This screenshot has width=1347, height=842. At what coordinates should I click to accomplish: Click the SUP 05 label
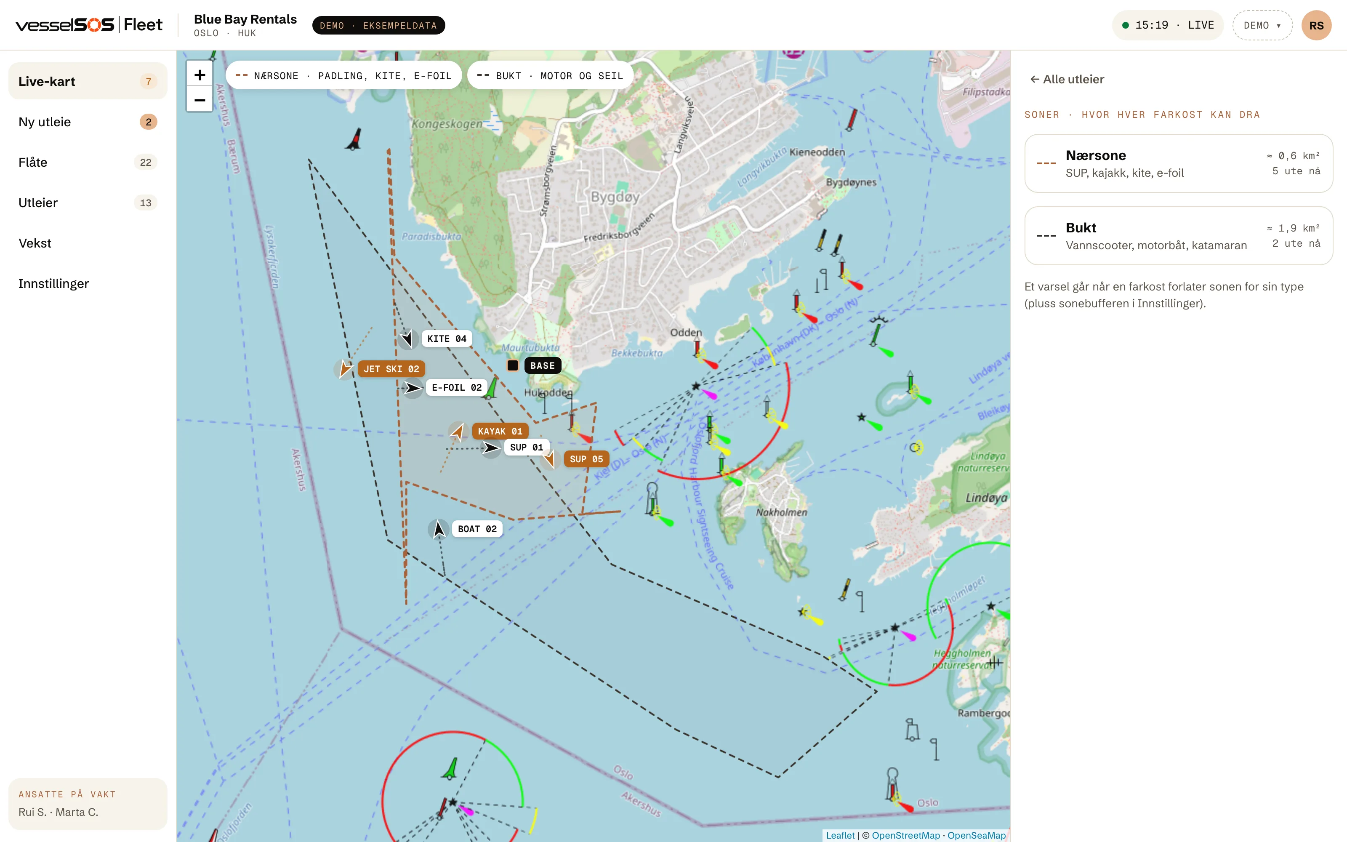coord(586,459)
